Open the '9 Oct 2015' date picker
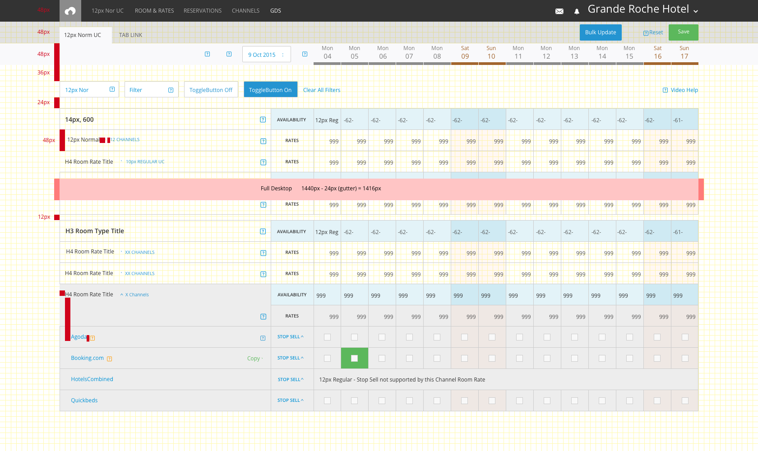 [x=267, y=54]
